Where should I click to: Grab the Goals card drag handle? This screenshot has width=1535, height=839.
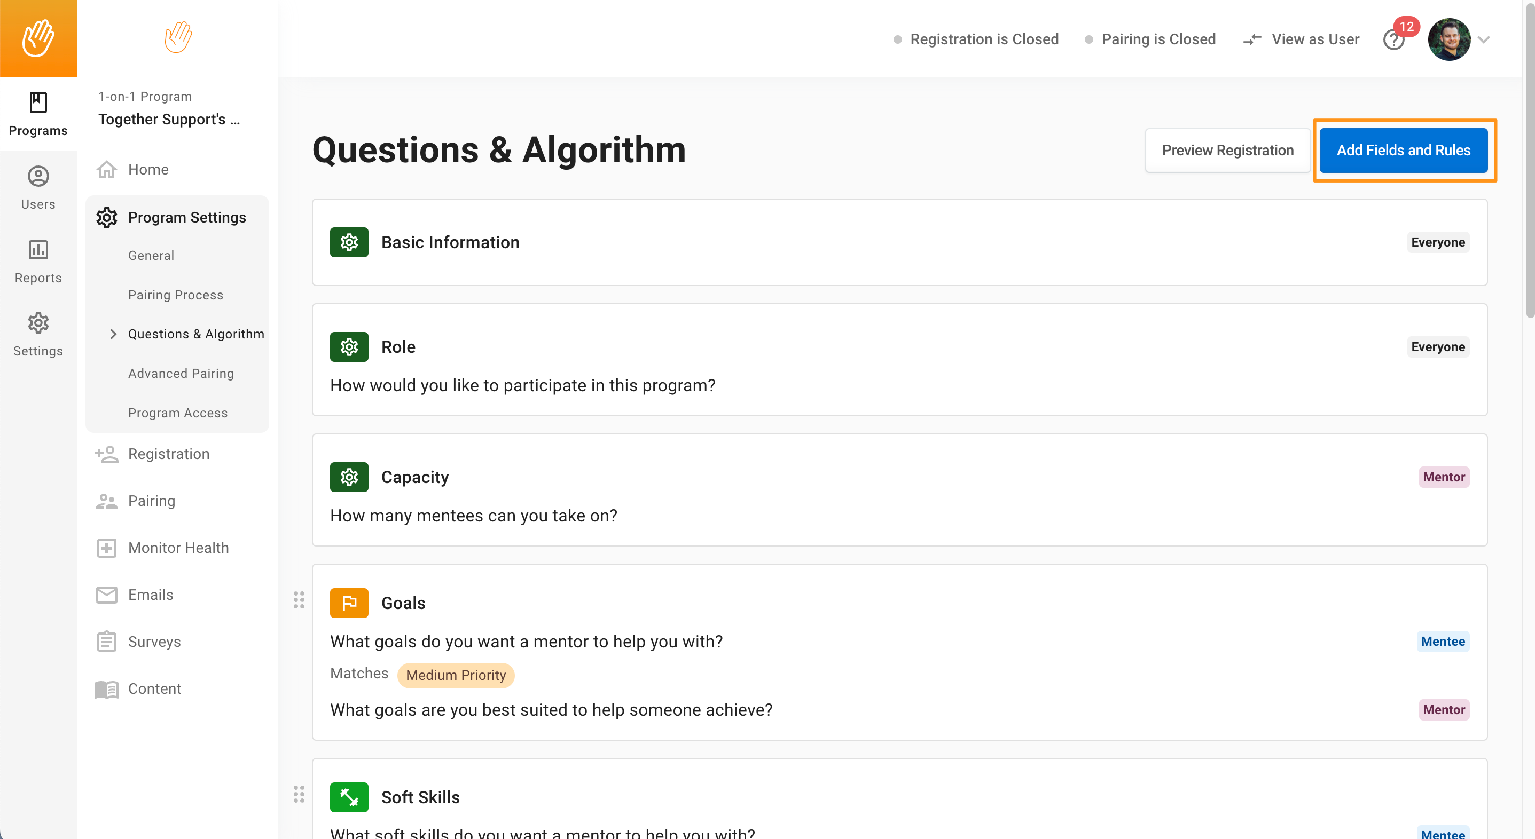299,600
